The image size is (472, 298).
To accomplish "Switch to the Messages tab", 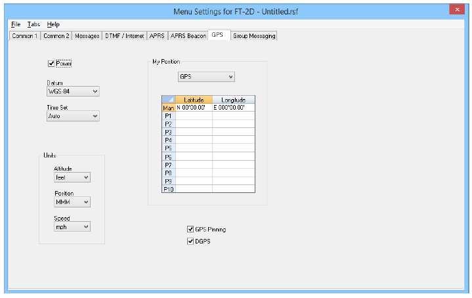I will tap(87, 36).
